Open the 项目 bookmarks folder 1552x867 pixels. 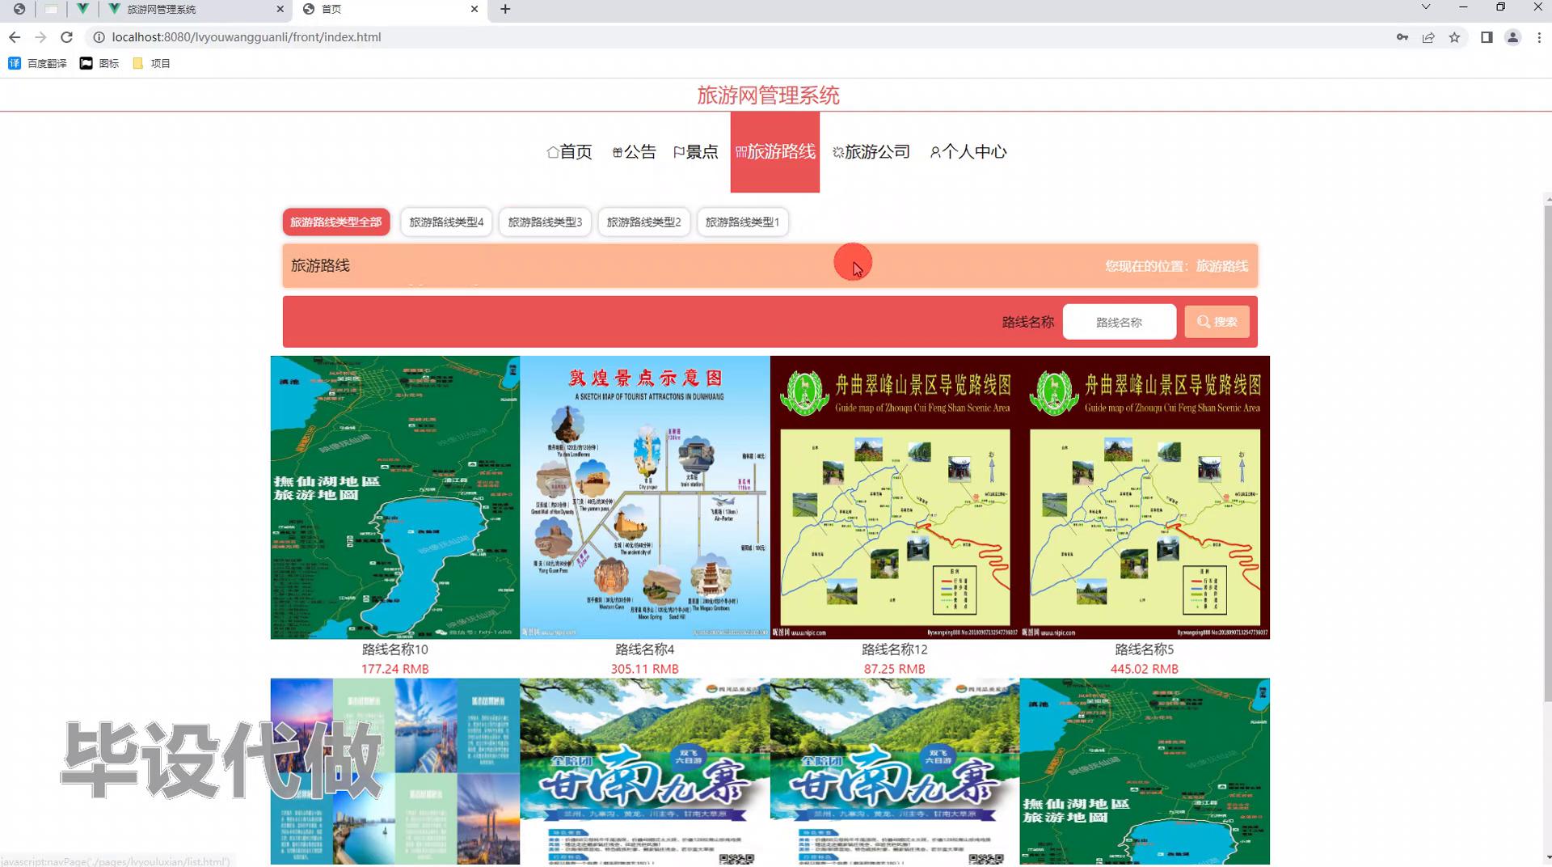(152, 63)
